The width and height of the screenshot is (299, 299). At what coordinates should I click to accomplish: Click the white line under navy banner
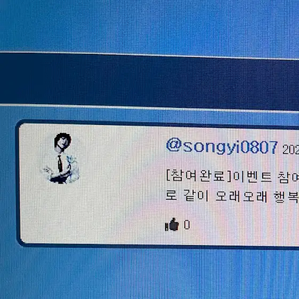pyautogui.click(x=149, y=108)
